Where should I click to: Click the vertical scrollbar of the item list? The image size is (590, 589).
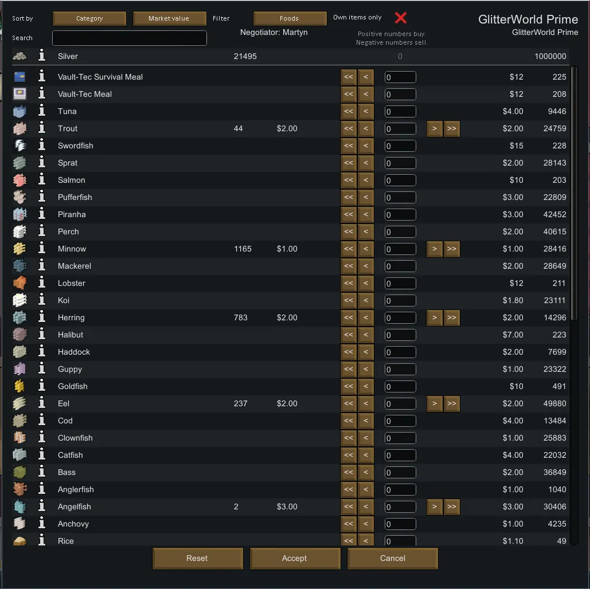[575, 195]
